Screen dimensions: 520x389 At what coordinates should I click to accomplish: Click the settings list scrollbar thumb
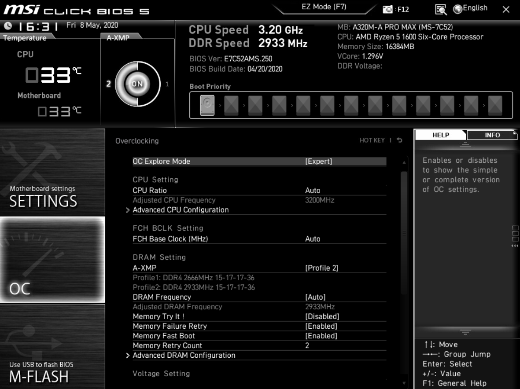pyautogui.click(x=404, y=233)
